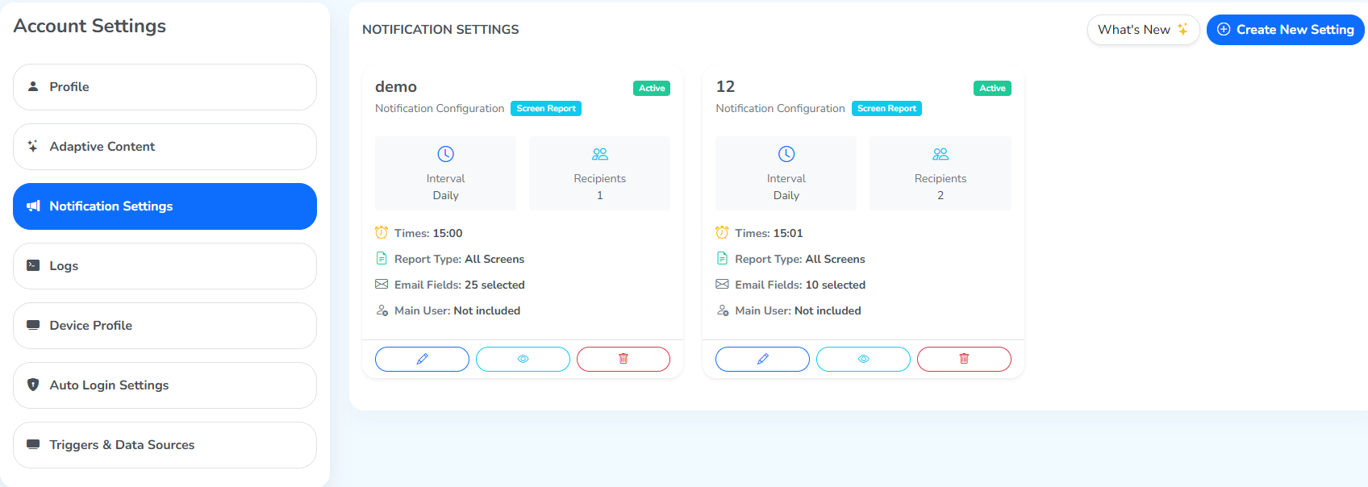
Task: Click the Main User icon on demo card
Action: click(382, 310)
